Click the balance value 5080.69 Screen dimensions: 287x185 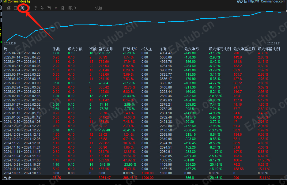pos(166,57)
